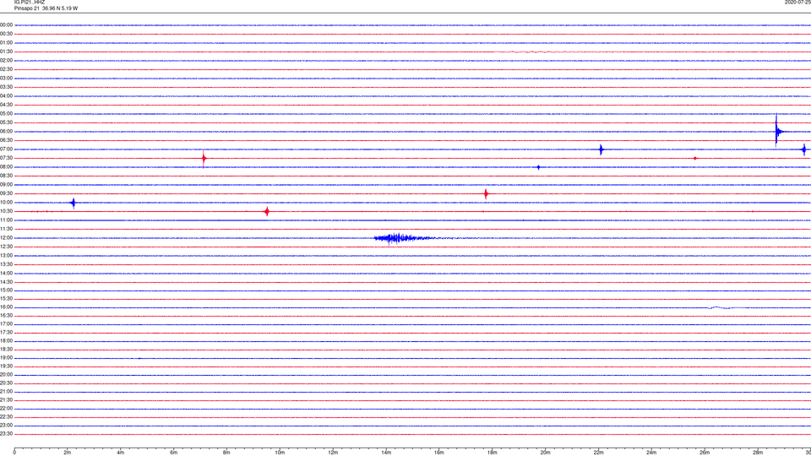The width and height of the screenshot is (811, 456).
Task: Click the 8m axis tick label
Action: pyautogui.click(x=227, y=453)
